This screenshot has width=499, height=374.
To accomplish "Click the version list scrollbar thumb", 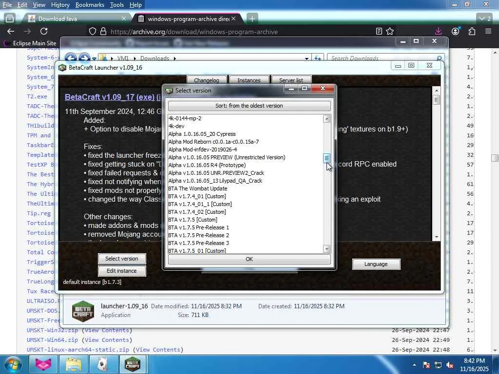I will pyautogui.click(x=327, y=158).
